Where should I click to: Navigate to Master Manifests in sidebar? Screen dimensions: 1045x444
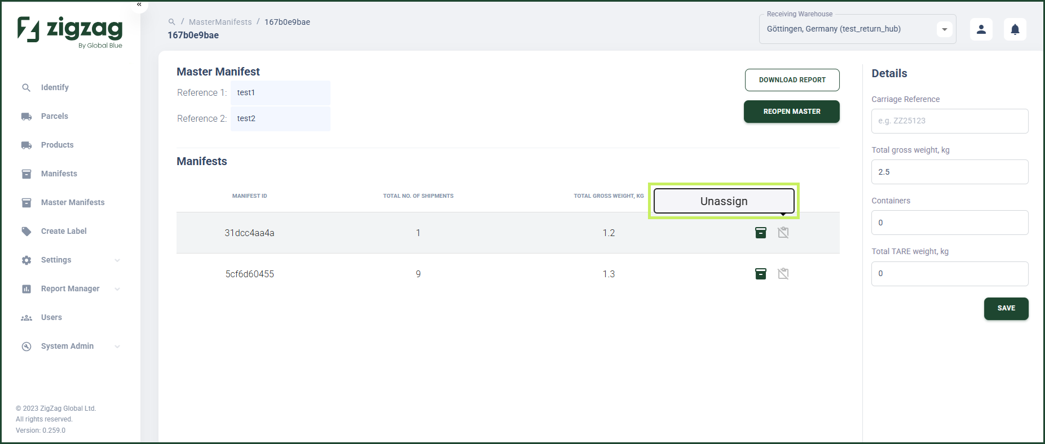[73, 203]
